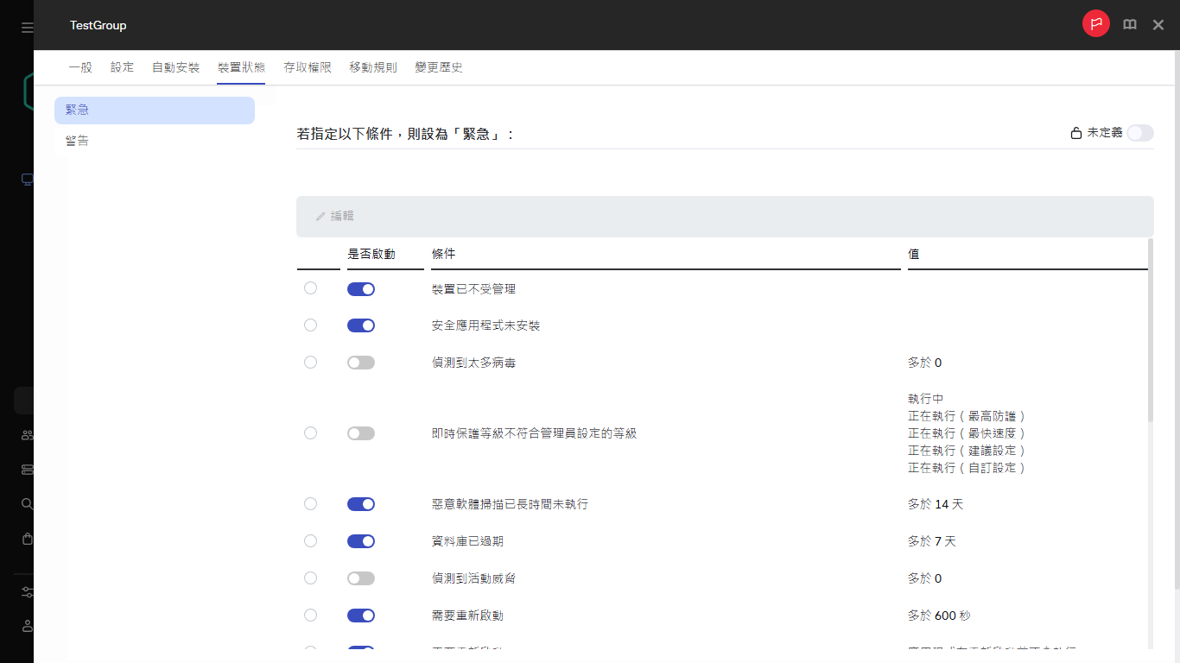The width and height of the screenshot is (1180, 663).
Task: Open the devices section via the monitor icon
Action: pos(26,180)
